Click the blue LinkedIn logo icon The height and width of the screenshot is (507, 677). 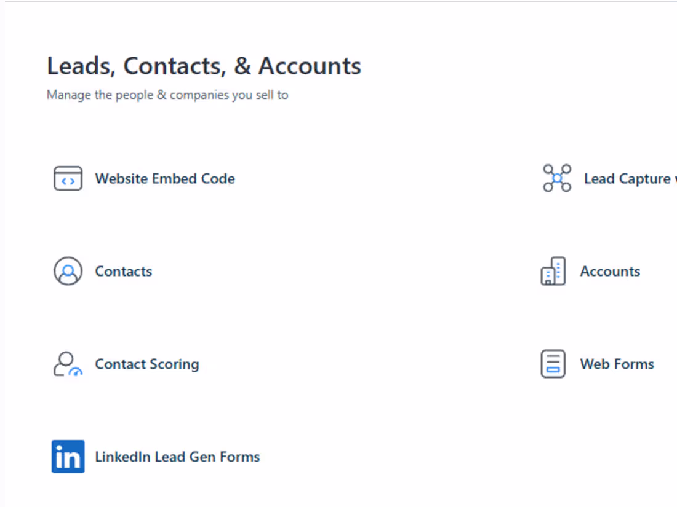coord(68,457)
